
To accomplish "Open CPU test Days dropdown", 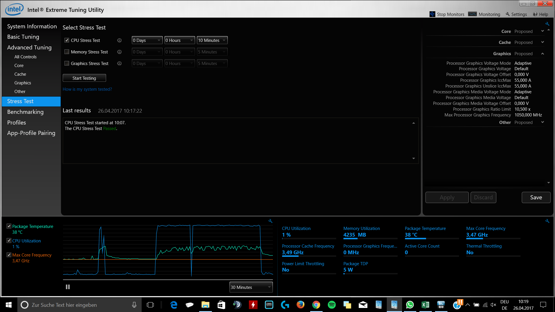I will click(147, 40).
